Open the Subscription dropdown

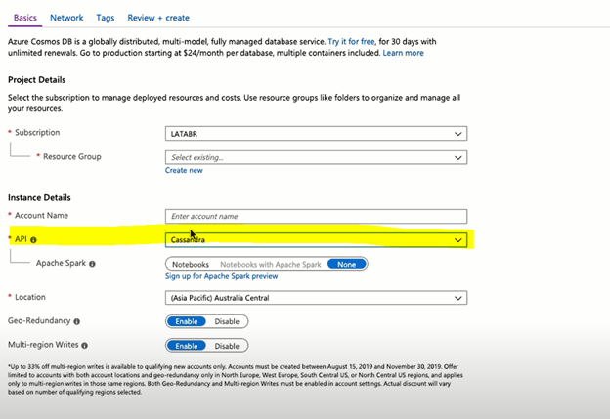click(x=316, y=133)
